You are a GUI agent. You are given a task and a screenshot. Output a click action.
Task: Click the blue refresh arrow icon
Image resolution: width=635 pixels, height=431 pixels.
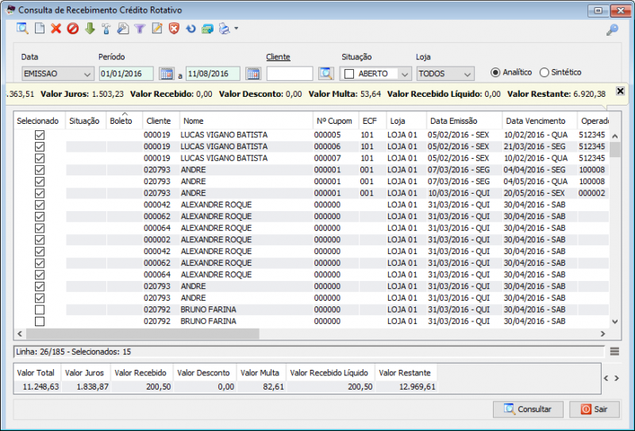coord(190,29)
